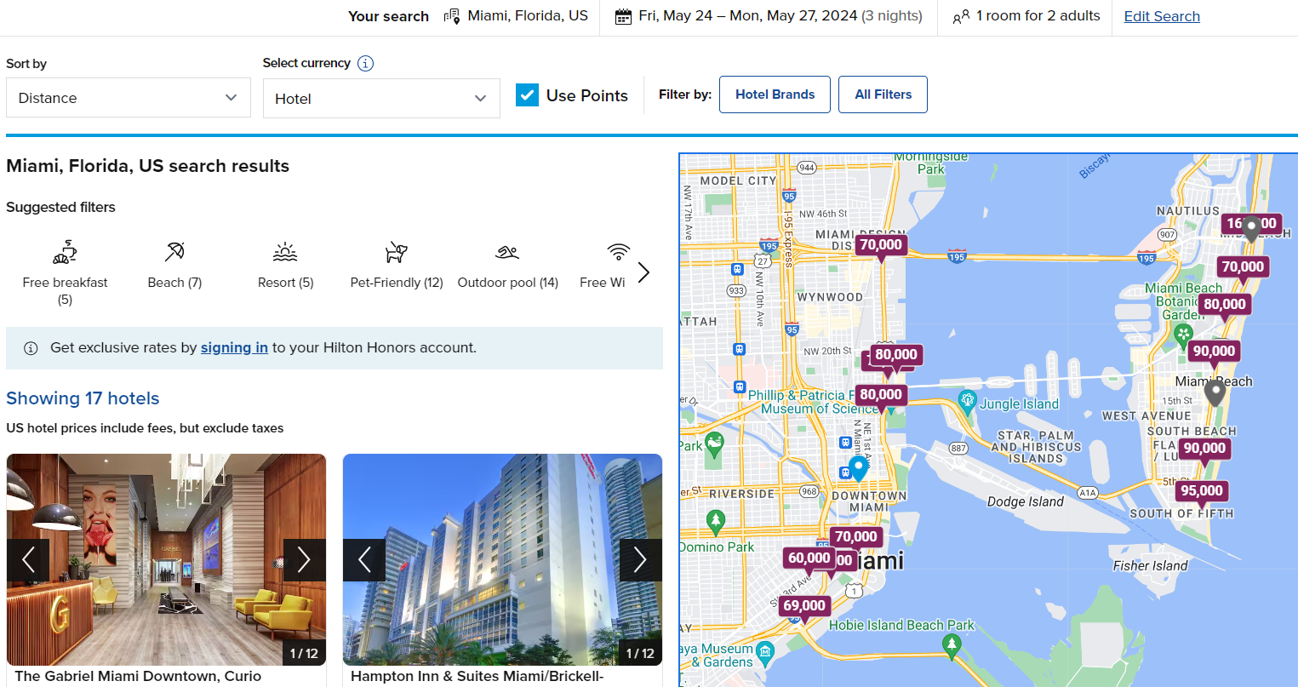Click the guests icon beside 1 room for 2 adults
This screenshot has width=1298, height=687.
coord(960,15)
